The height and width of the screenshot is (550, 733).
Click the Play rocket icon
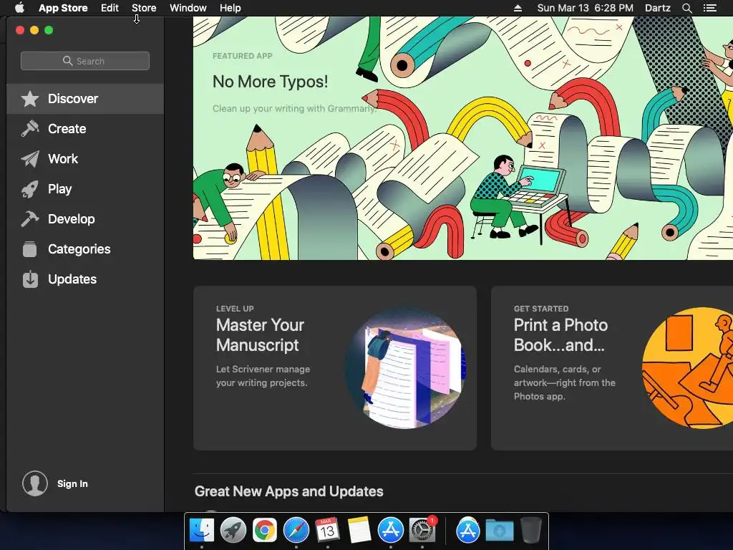[30, 189]
